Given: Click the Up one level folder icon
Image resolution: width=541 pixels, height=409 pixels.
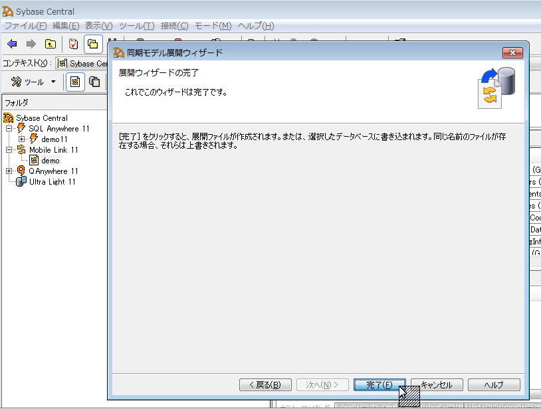Looking at the screenshot, I should [51, 44].
